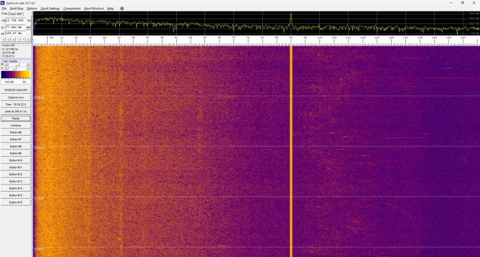Click Button #12
The image size is (480, 257).
[x=16, y=174]
